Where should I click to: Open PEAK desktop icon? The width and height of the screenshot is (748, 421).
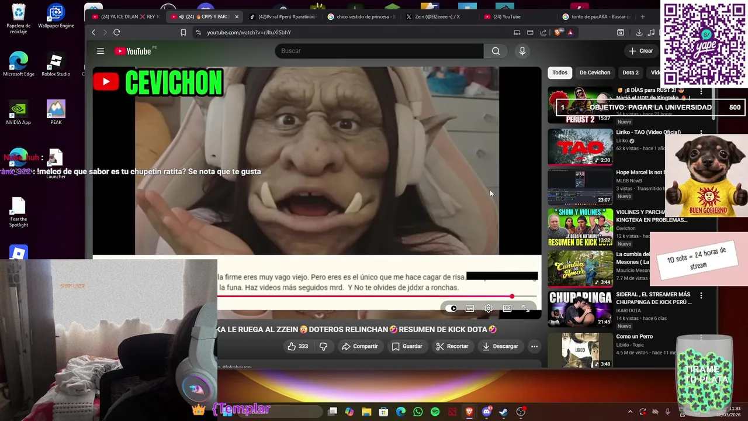(x=56, y=112)
